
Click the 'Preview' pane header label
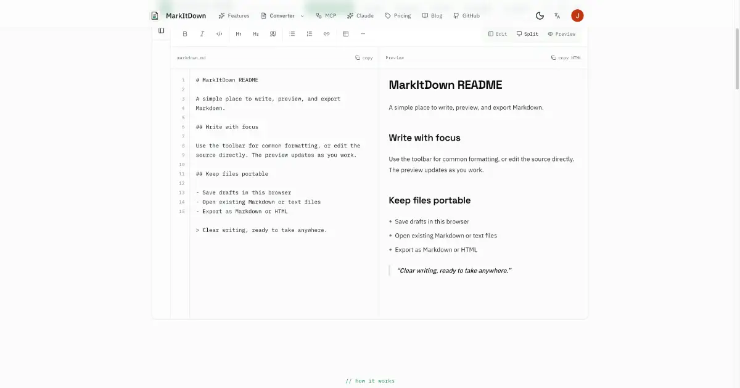tap(395, 58)
